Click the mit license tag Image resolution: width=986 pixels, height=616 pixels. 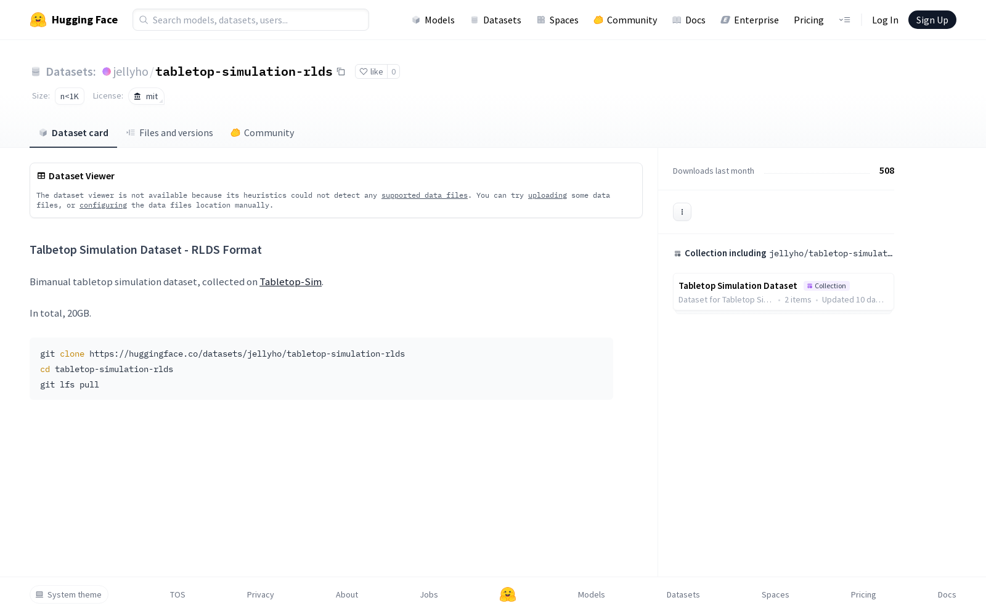[146, 96]
